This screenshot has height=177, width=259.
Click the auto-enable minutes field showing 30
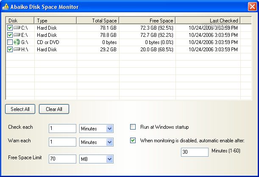[x=195, y=152]
